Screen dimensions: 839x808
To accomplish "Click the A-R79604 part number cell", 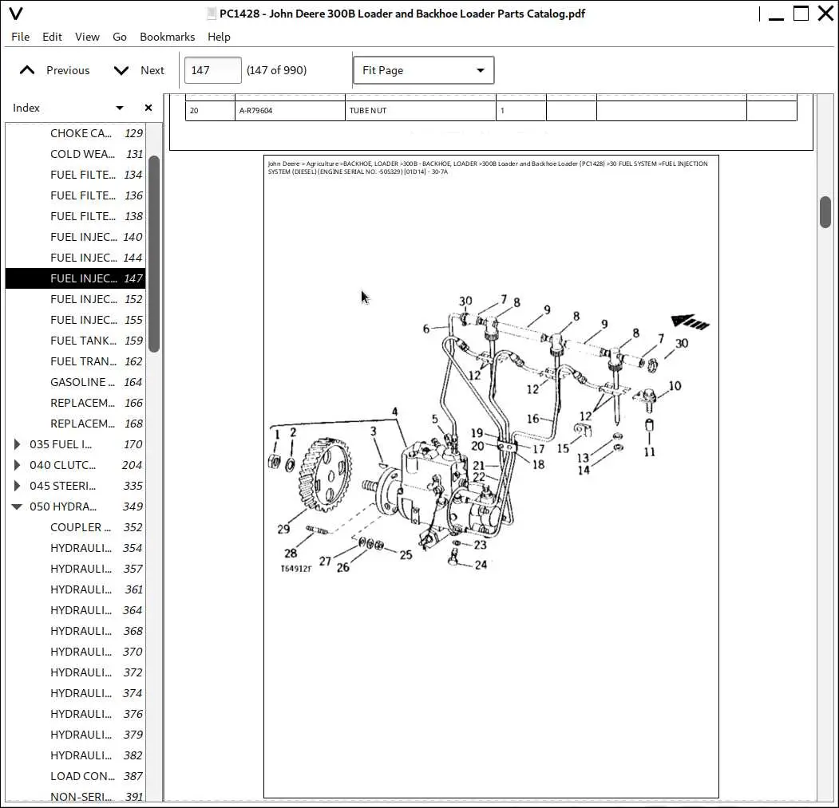I will (290, 111).
